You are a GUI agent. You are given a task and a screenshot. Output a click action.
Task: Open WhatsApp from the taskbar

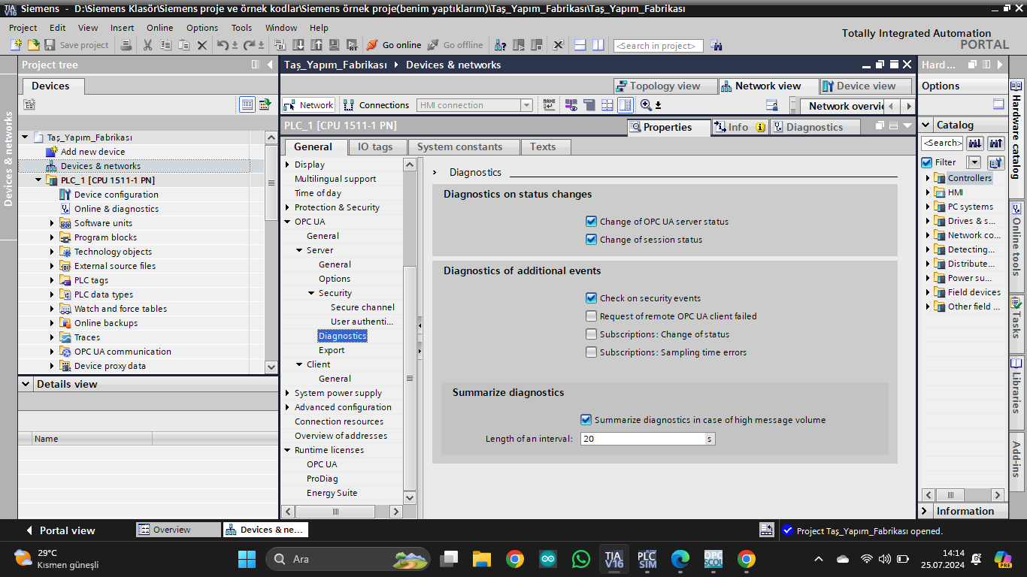(x=581, y=559)
